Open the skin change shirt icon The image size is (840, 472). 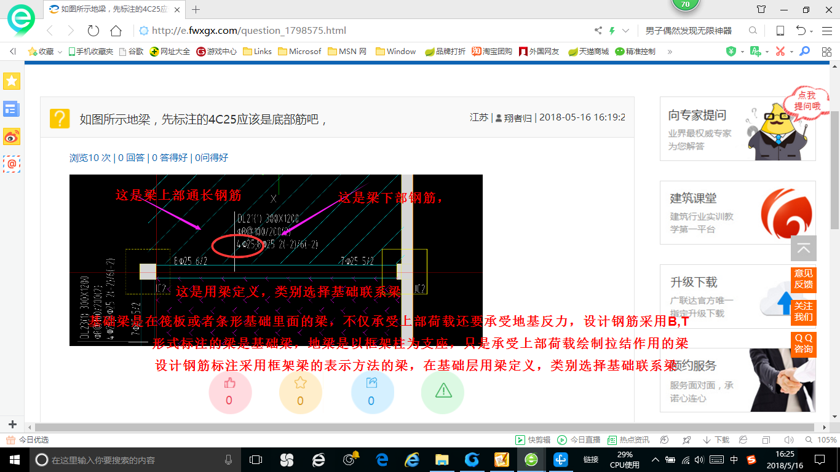[761, 9]
